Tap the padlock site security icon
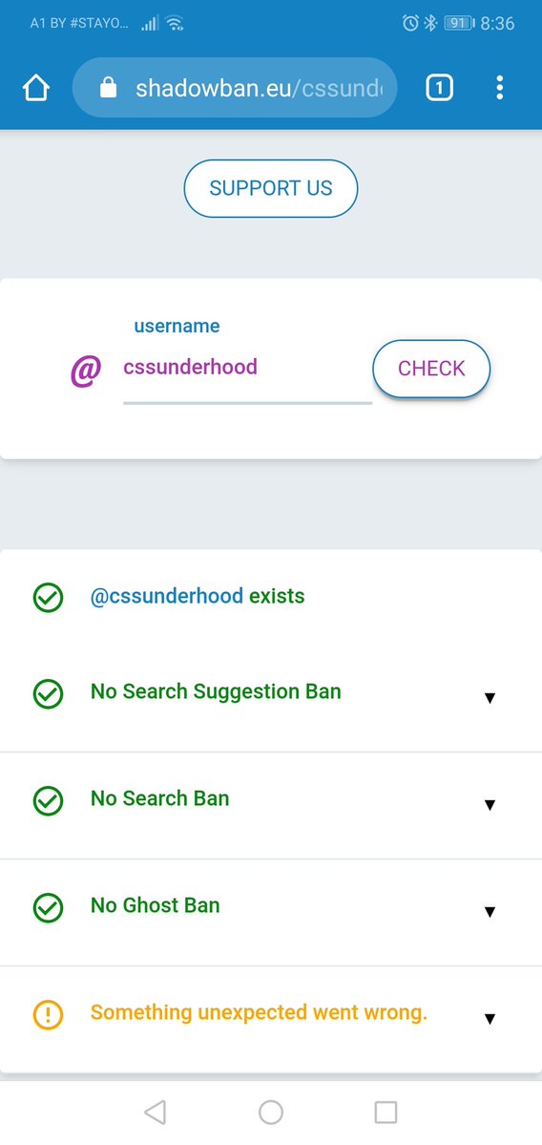 [x=108, y=88]
